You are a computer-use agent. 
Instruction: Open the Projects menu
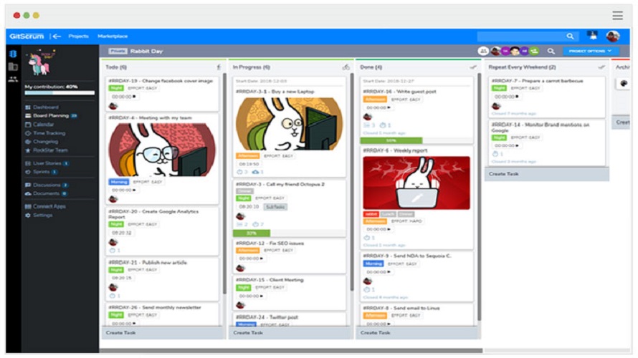79,37
